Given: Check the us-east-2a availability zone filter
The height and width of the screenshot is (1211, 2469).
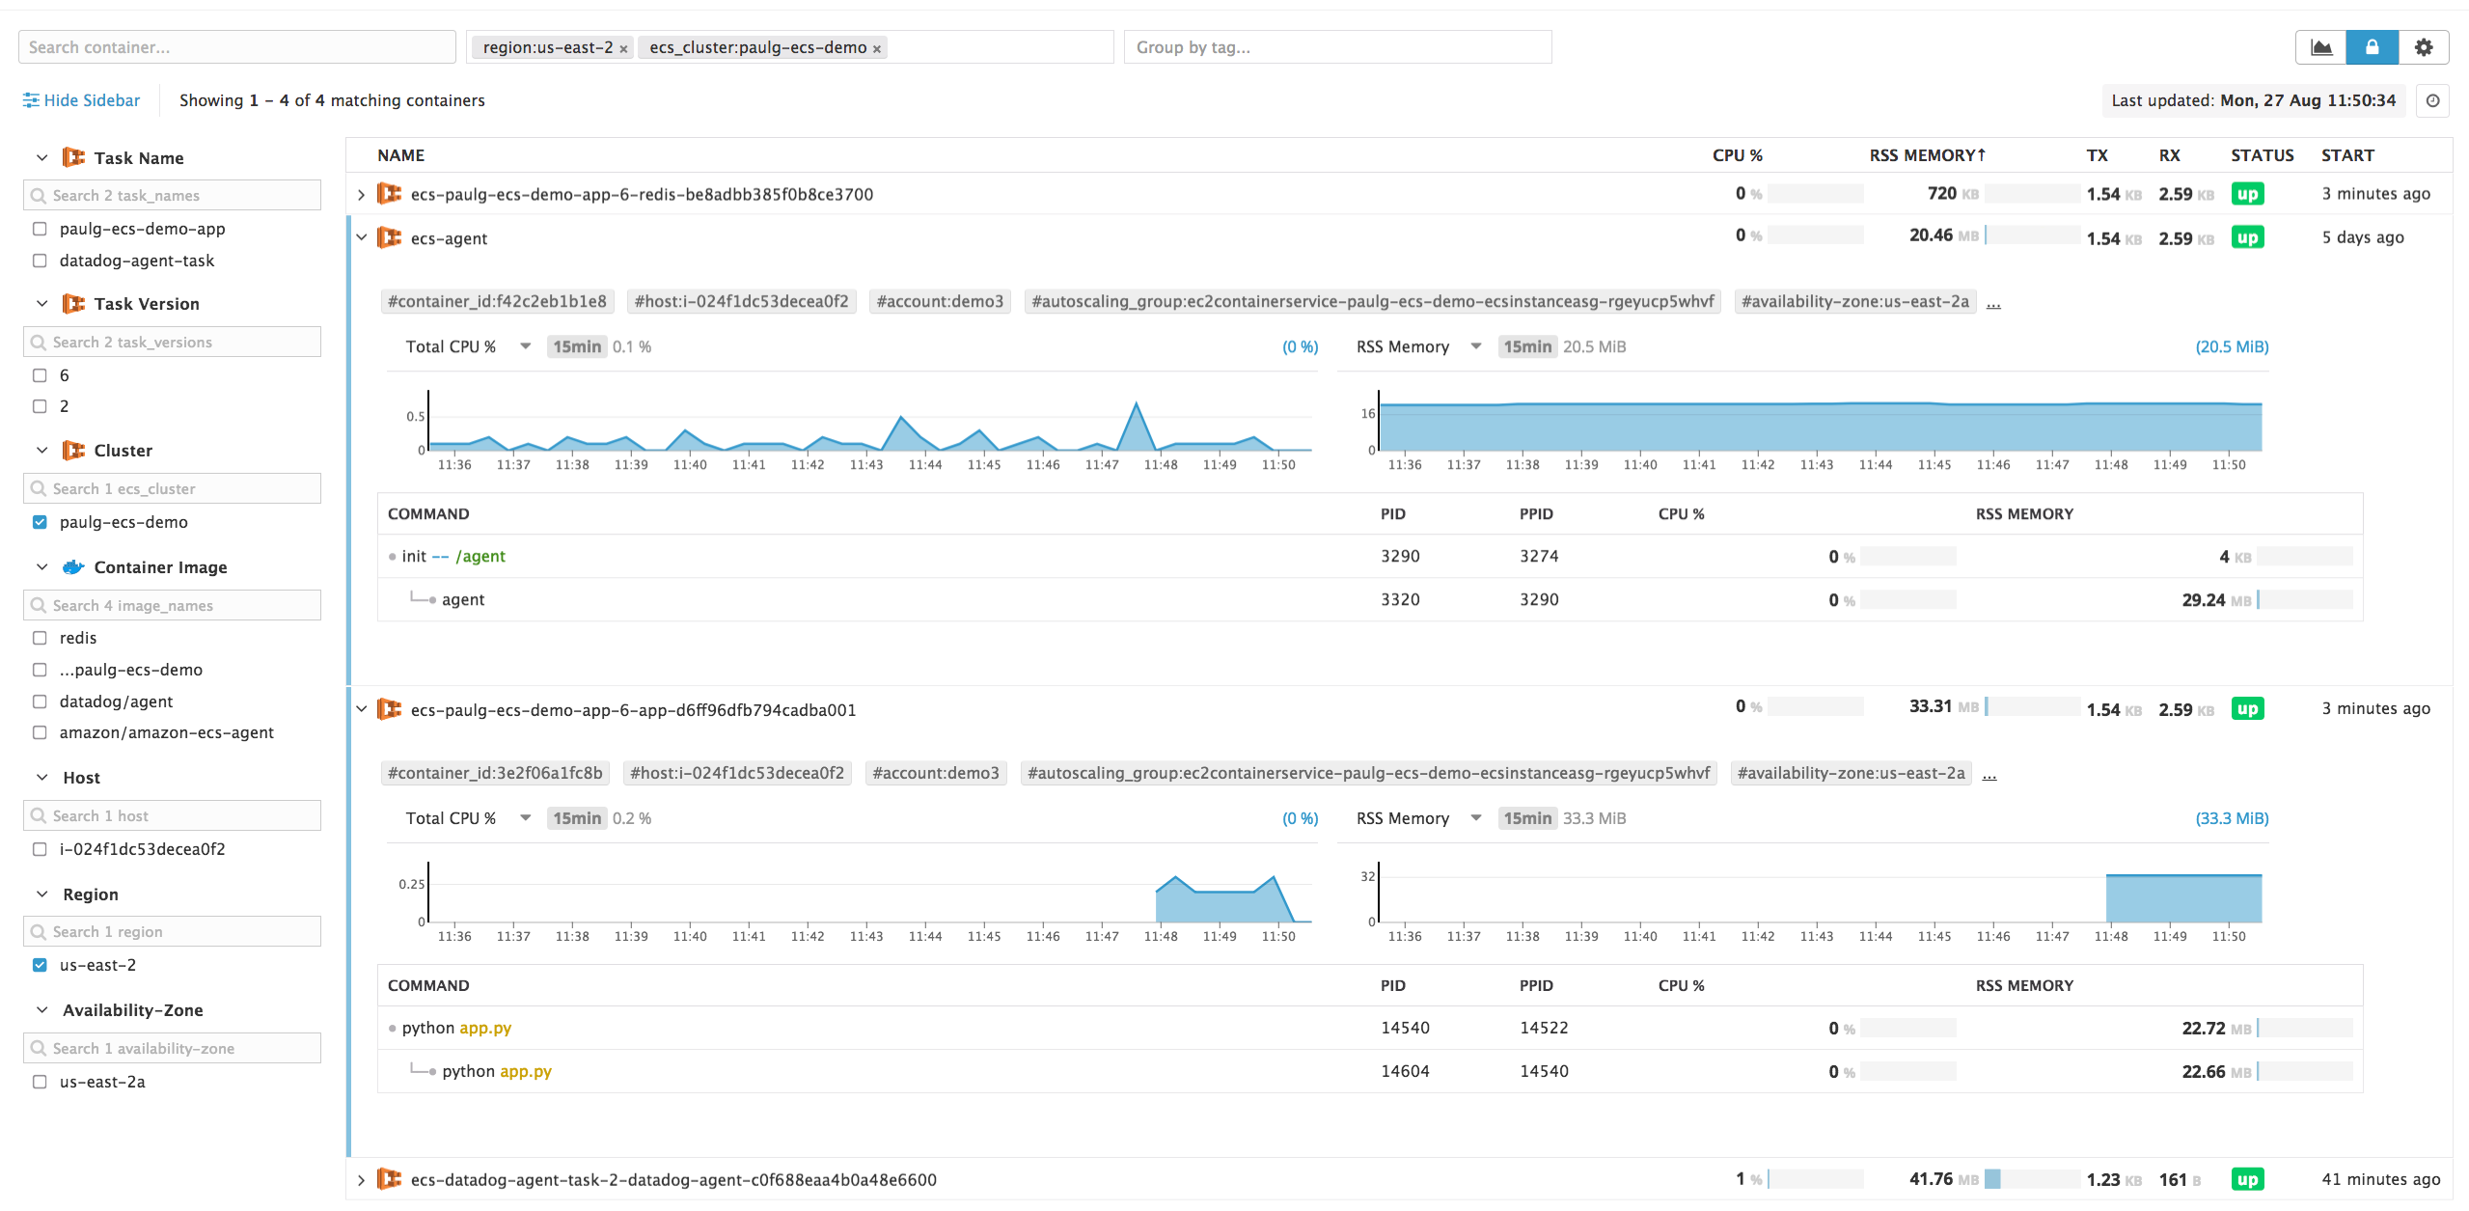Looking at the screenshot, I should [39, 1082].
